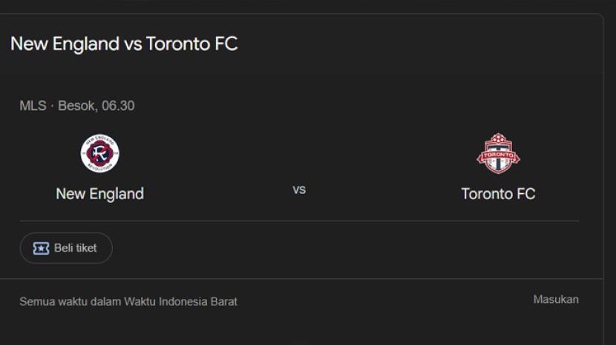Screen dimensions: 616x345
Task: Click the separator dot after "MLS"
Action: [x=52, y=106]
